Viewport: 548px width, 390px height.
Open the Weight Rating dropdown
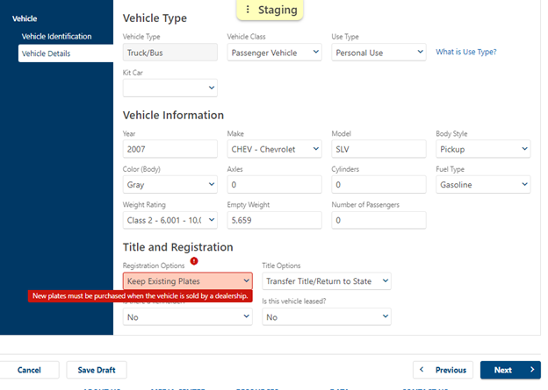169,220
